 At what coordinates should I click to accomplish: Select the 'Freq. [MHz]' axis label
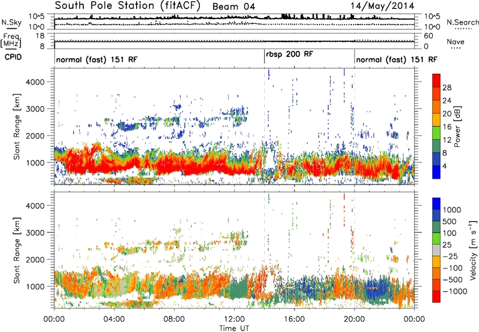11,40
